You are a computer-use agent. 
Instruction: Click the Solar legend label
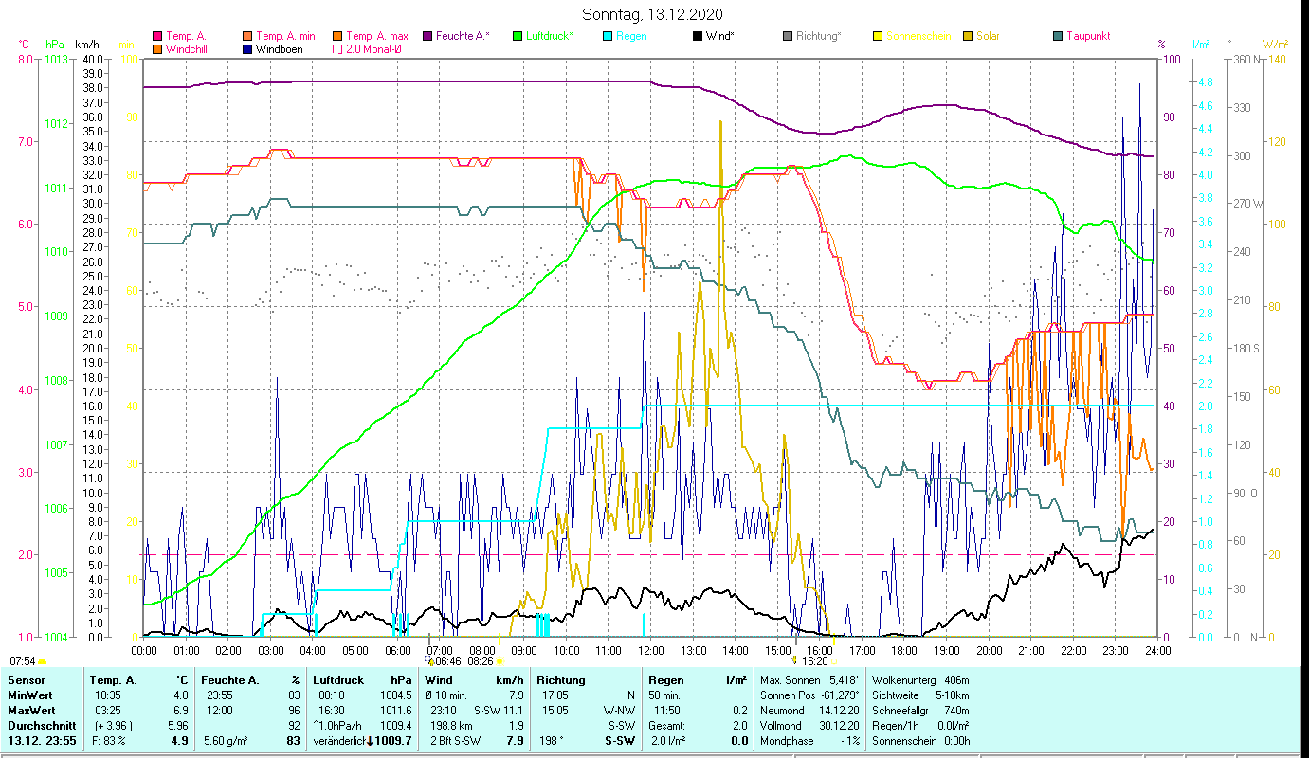pos(988,36)
